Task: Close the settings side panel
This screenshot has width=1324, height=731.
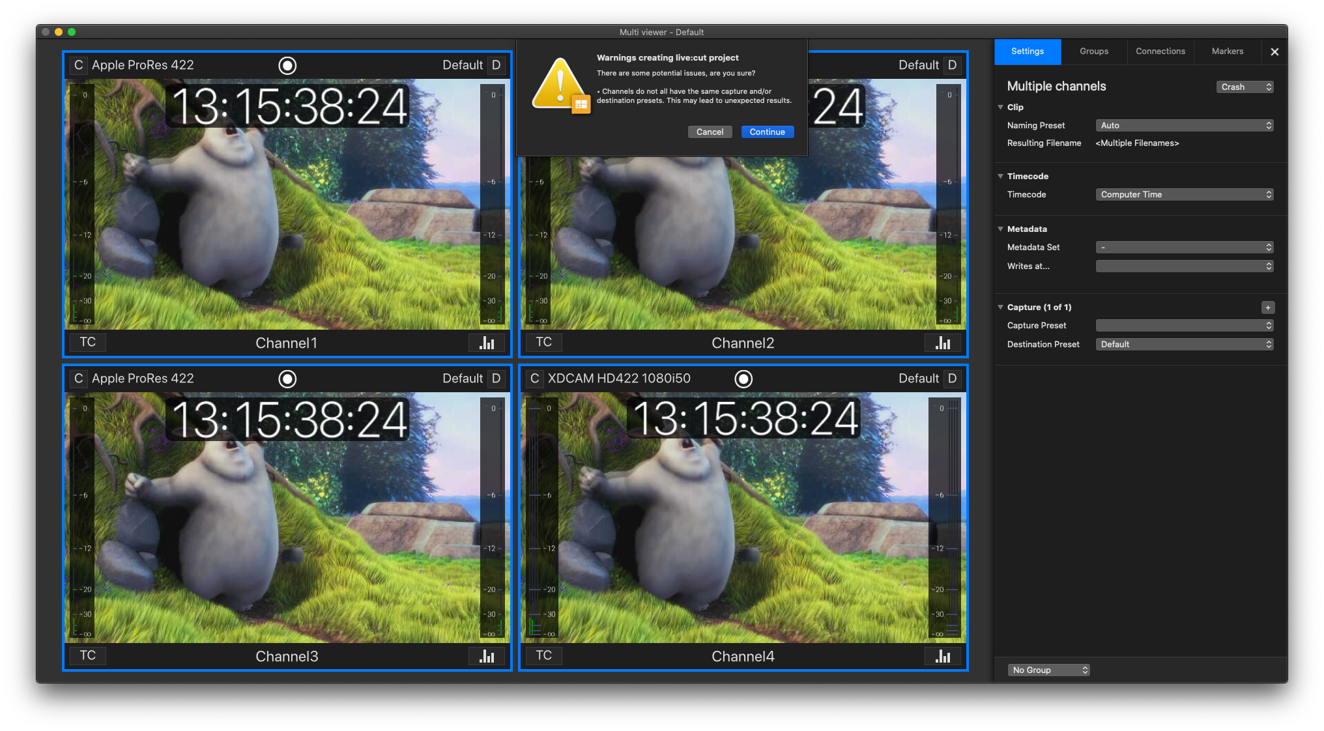Action: tap(1274, 51)
